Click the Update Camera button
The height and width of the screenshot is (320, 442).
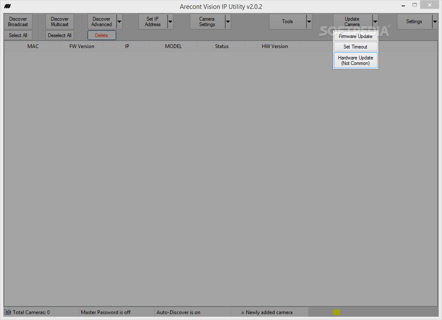click(352, 22)
